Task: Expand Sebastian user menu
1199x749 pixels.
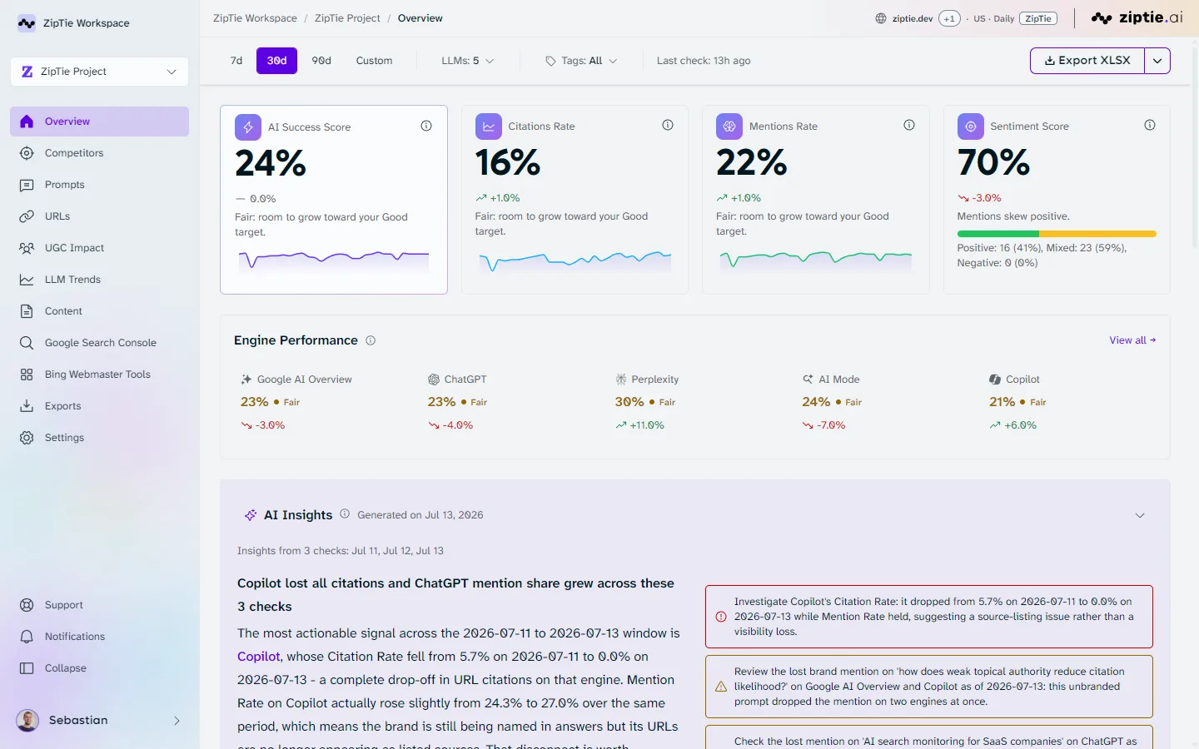Action: coord(99,721)
